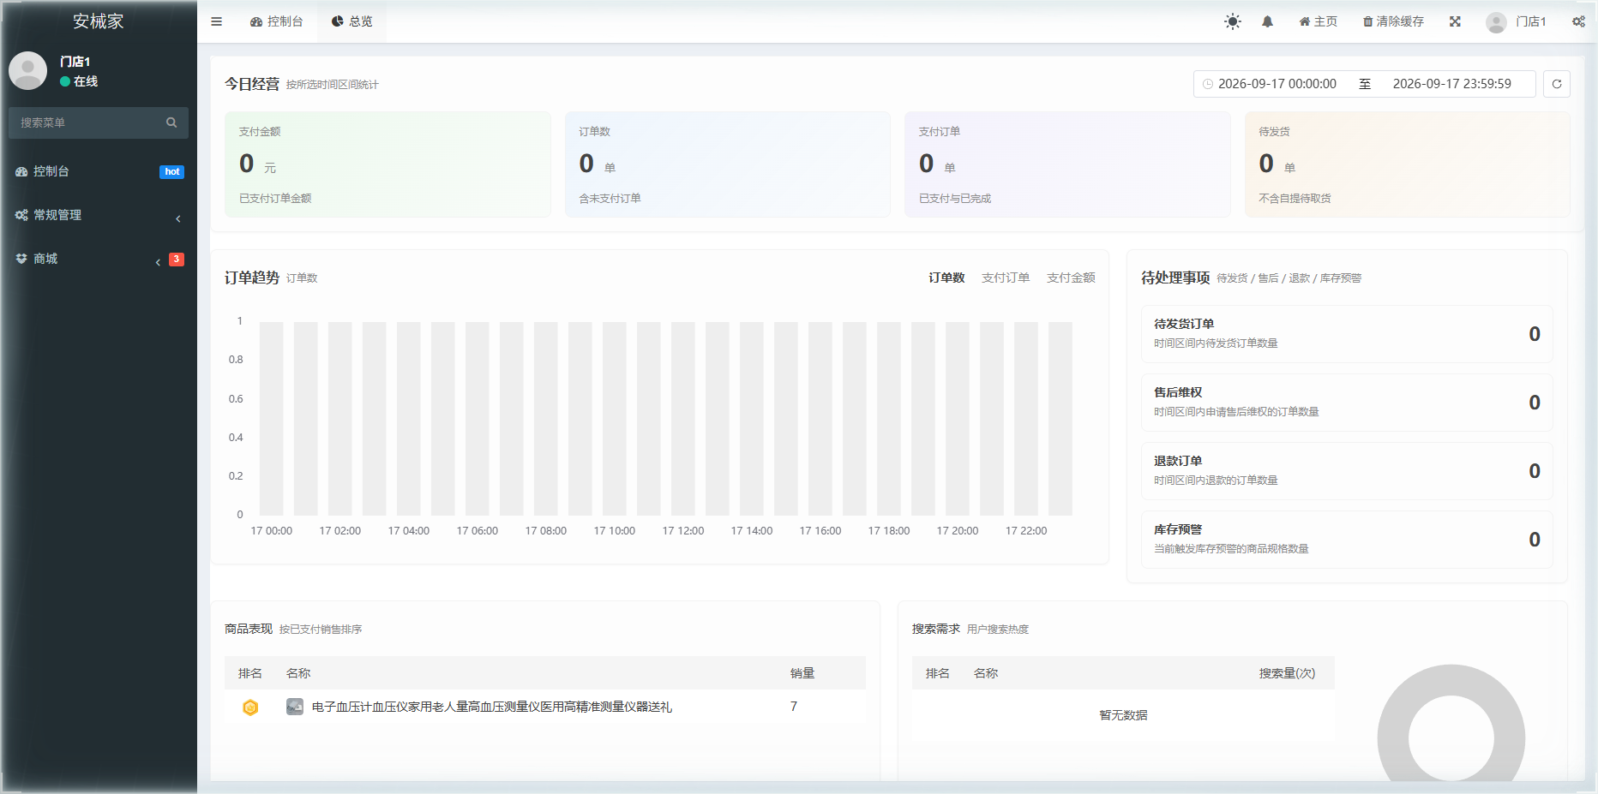The image size is (1598, 794).
Task: Select the 支付订单 chart tab
Action: click(1006, 278)
